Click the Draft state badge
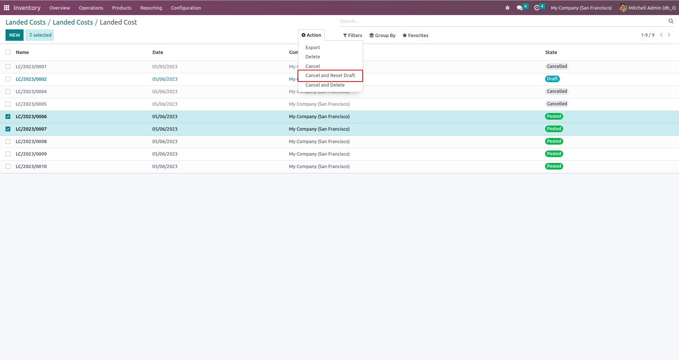679x360 pixels. coord(552,79)
